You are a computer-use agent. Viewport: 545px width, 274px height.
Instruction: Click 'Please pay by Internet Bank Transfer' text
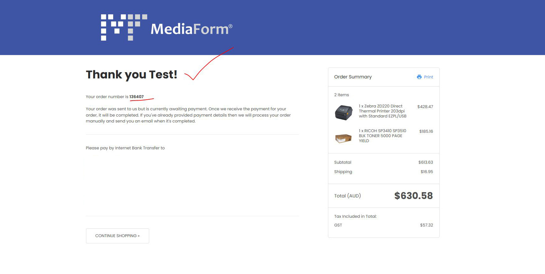point(125,148)
